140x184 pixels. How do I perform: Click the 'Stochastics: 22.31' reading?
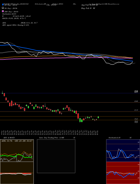click(10, 14)
